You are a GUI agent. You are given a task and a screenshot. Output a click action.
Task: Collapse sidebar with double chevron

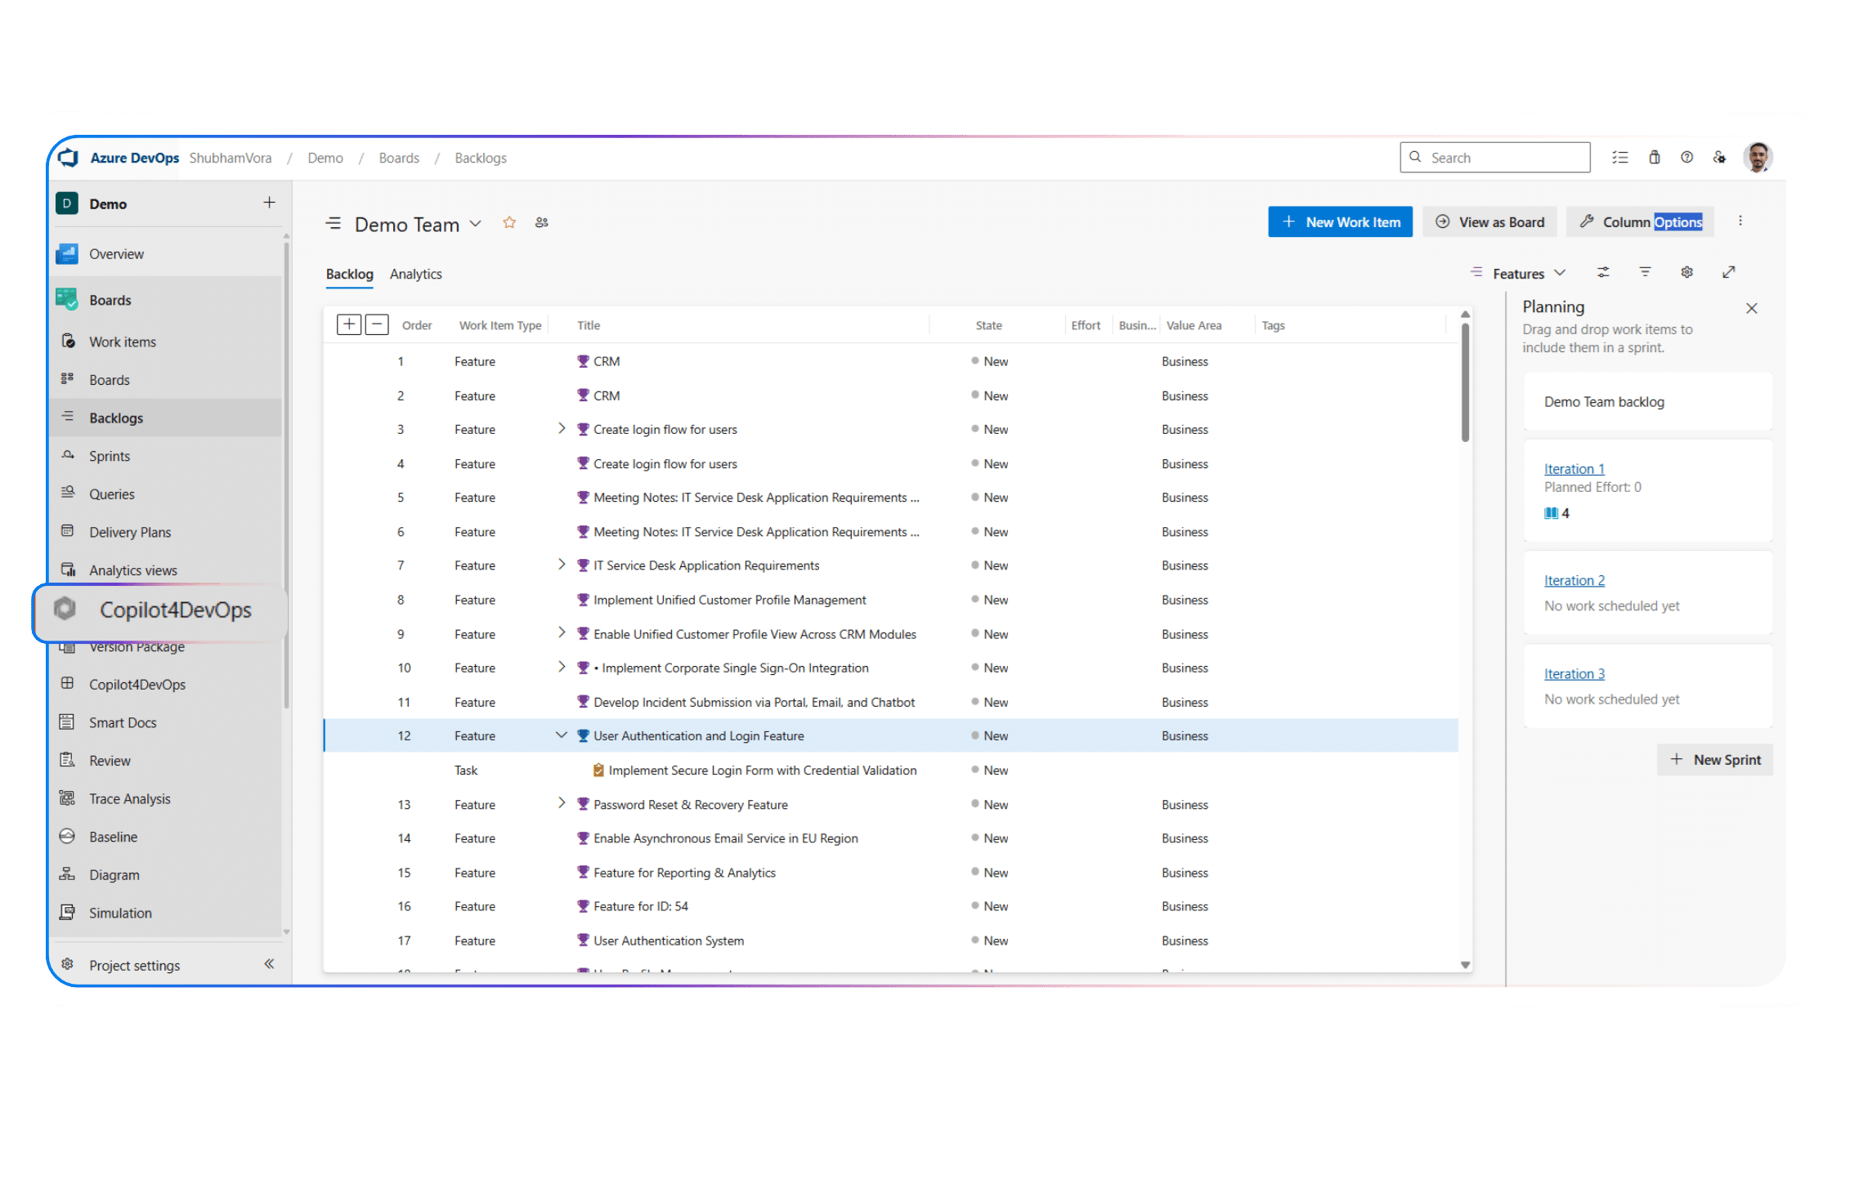tap(269, 964)
